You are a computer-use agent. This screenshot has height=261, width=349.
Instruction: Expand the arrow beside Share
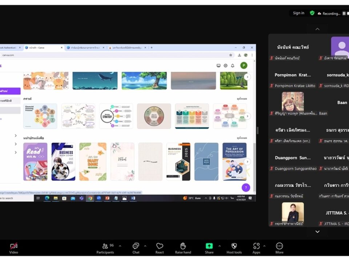tap(220, 246)
